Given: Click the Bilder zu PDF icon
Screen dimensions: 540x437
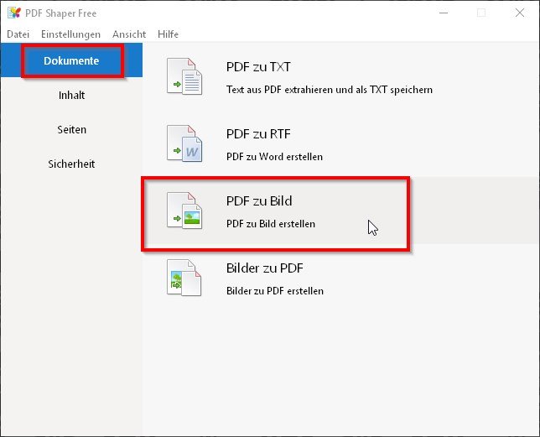Looking at the screenshot, I should coord(184,278).
